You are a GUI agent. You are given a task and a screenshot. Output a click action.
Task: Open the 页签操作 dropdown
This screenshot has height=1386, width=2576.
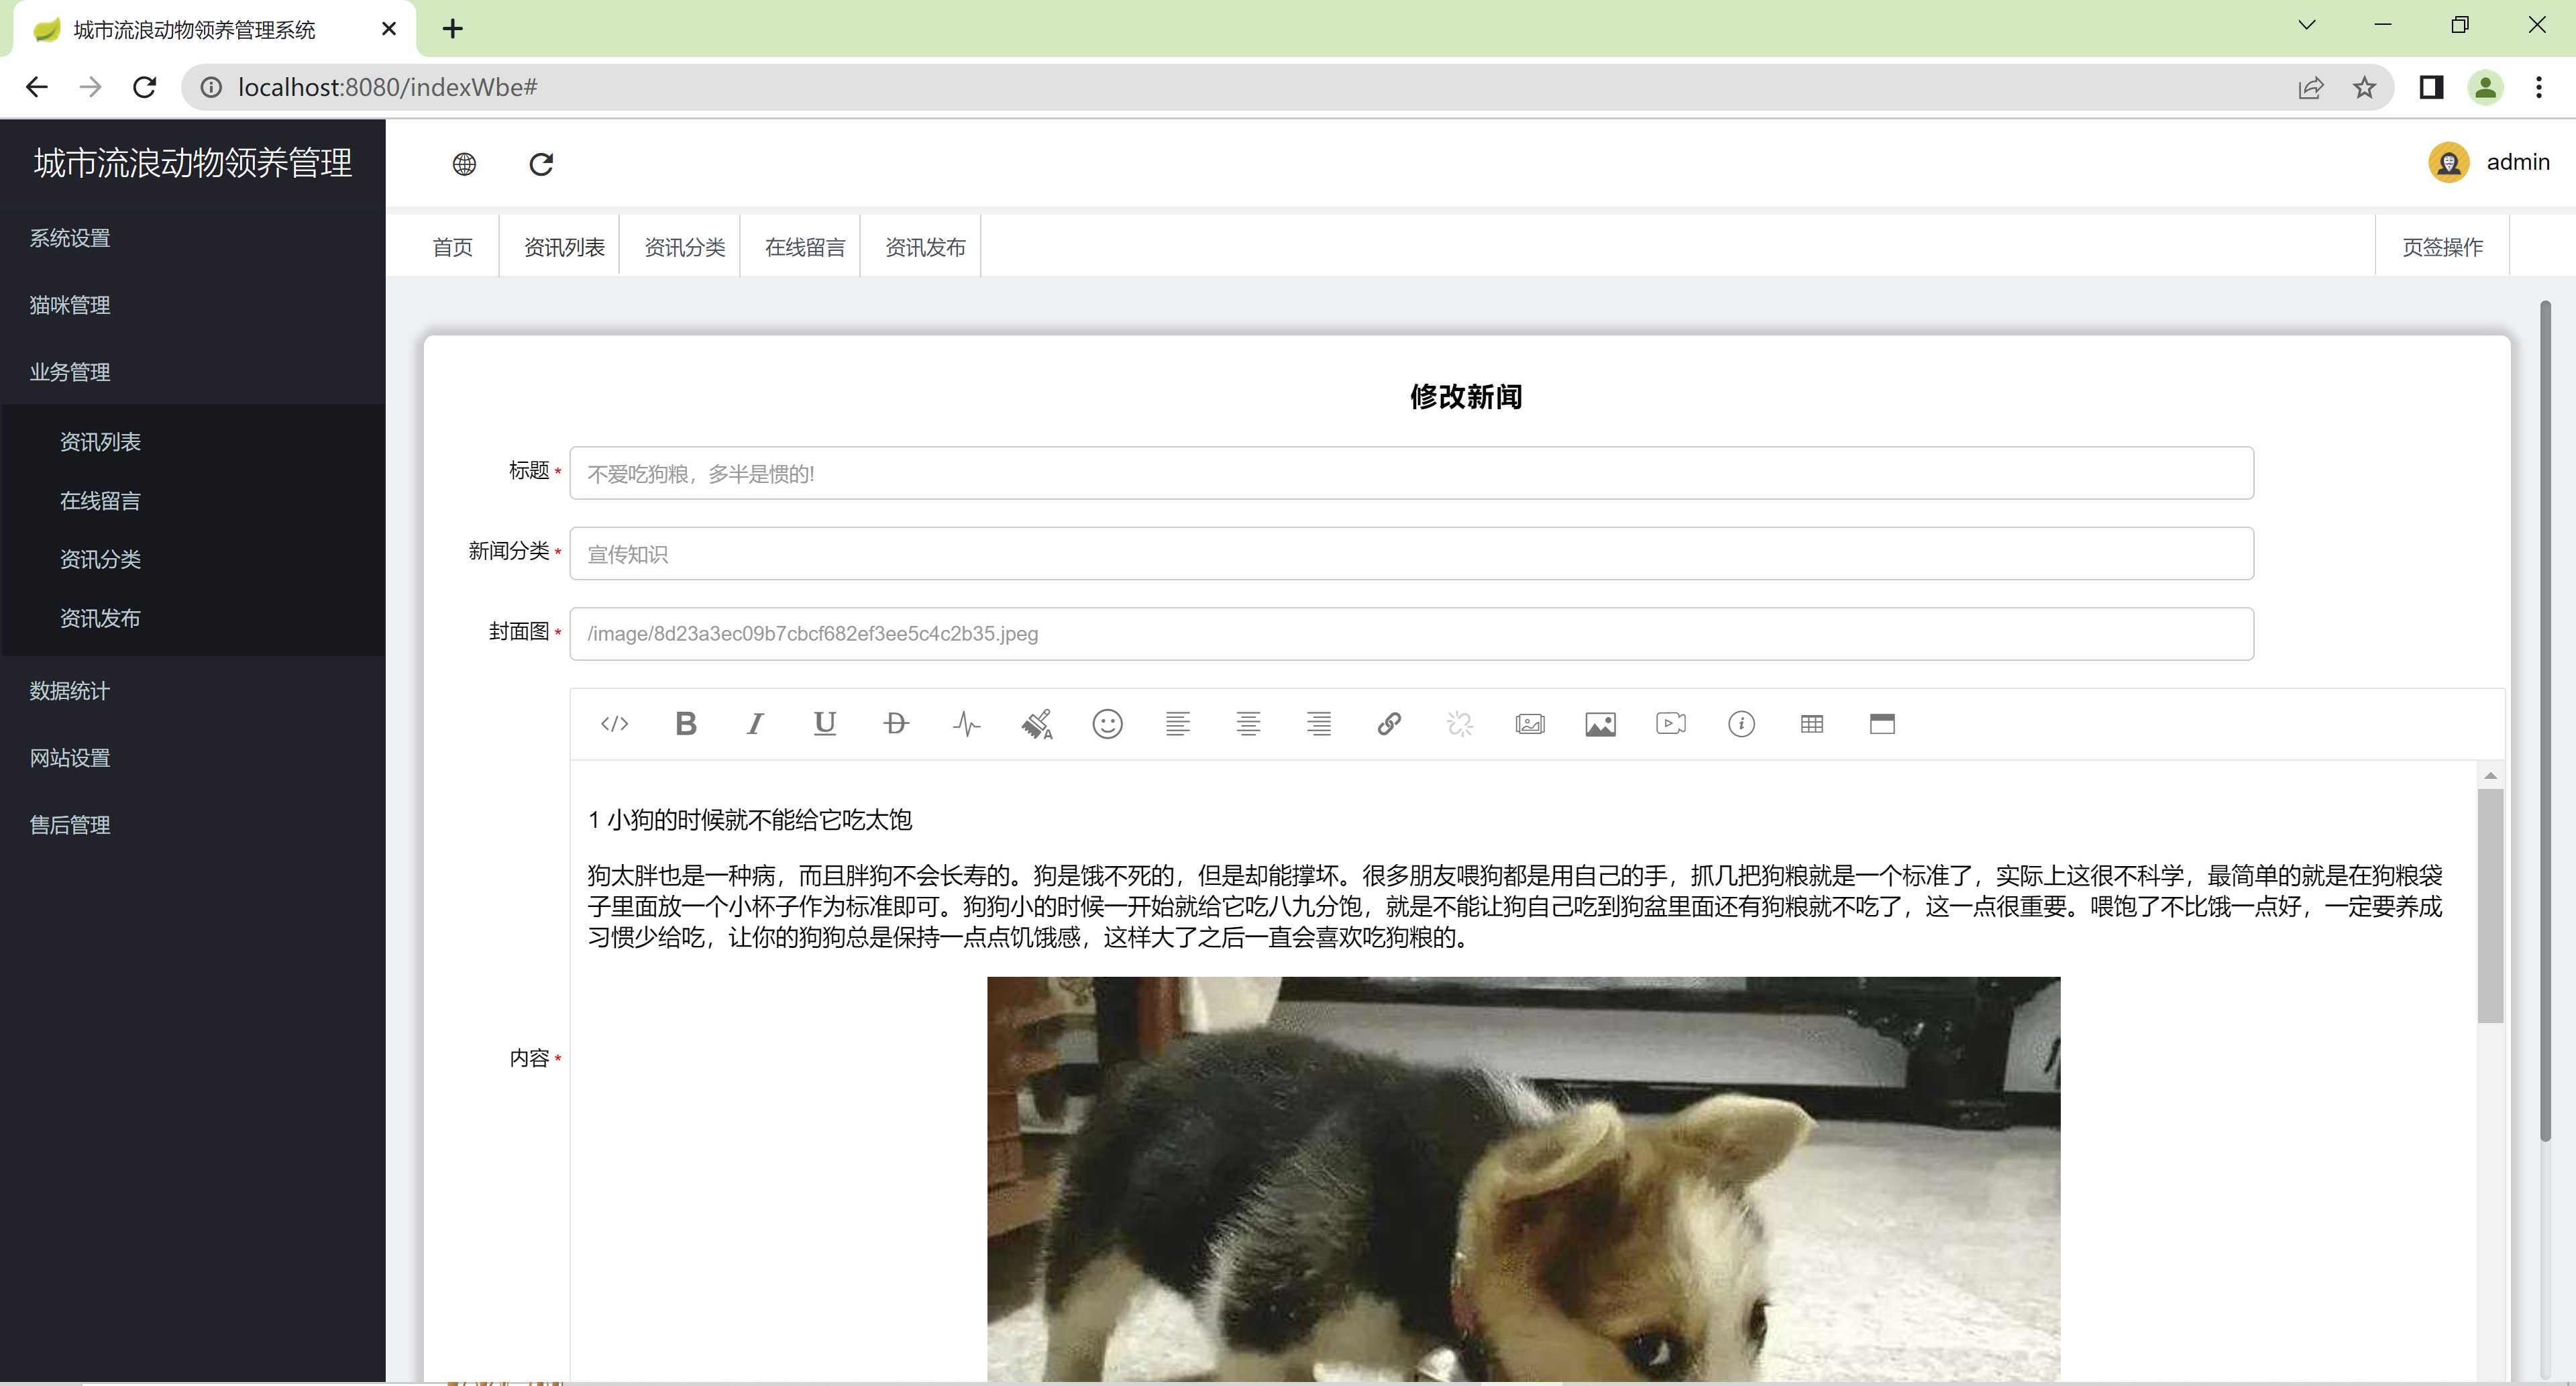pos(2442,247)
